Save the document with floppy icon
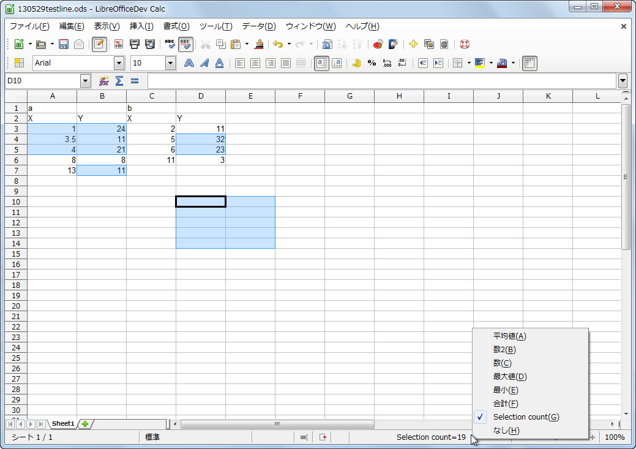This screenshot has height=449, width=636. [64, 44]
